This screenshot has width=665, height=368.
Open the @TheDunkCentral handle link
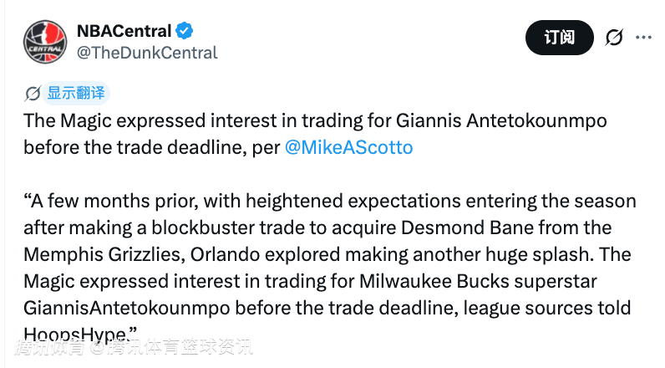147,53
